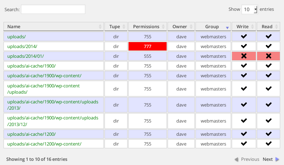
Task: Open the uploads/ai-cache/1900/ link
Action: click(x=31, y=66)
